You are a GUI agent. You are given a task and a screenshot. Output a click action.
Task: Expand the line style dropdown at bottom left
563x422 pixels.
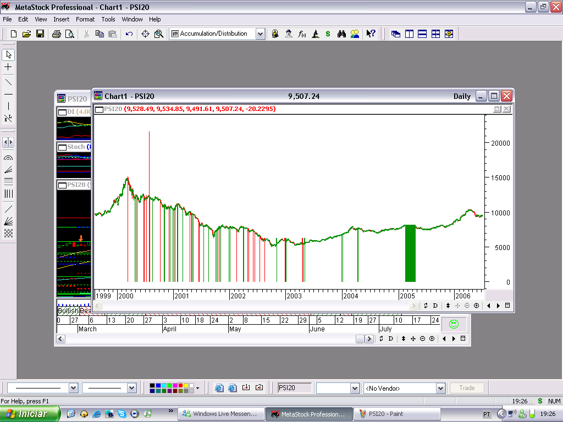coord(73,388)
